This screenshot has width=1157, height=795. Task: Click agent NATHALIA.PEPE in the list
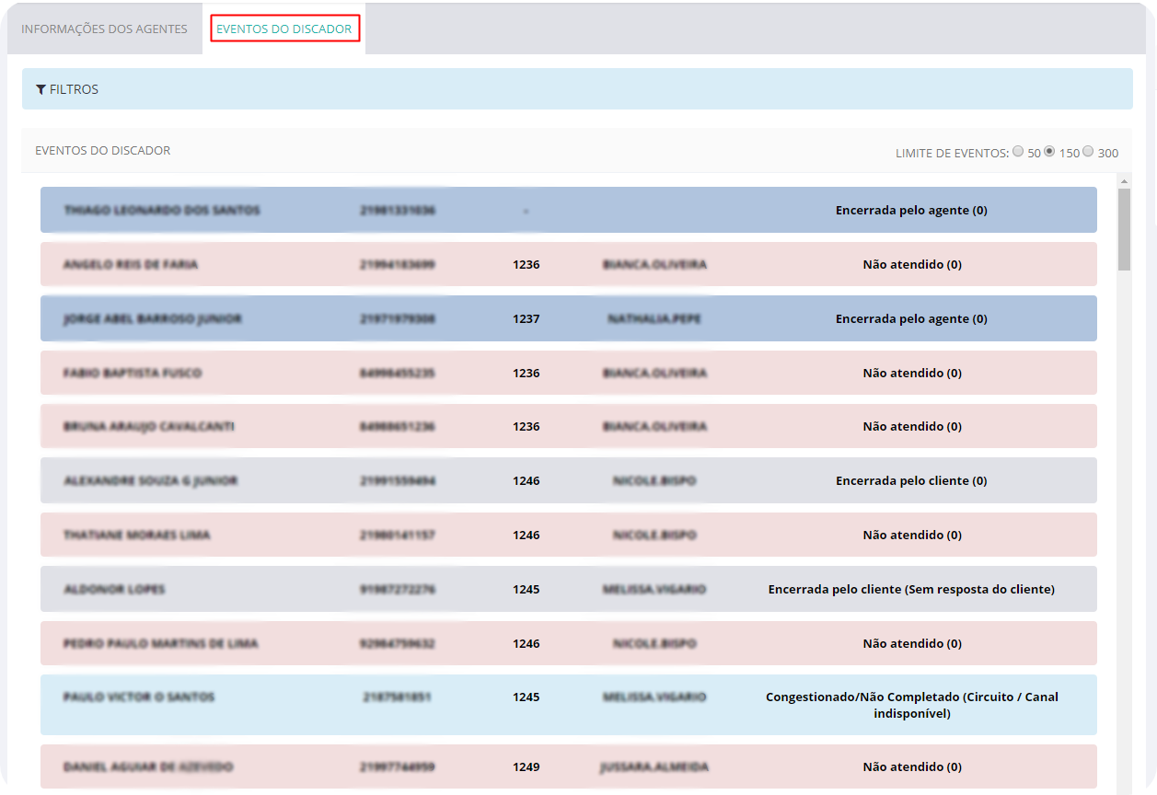tap(654, 319)
